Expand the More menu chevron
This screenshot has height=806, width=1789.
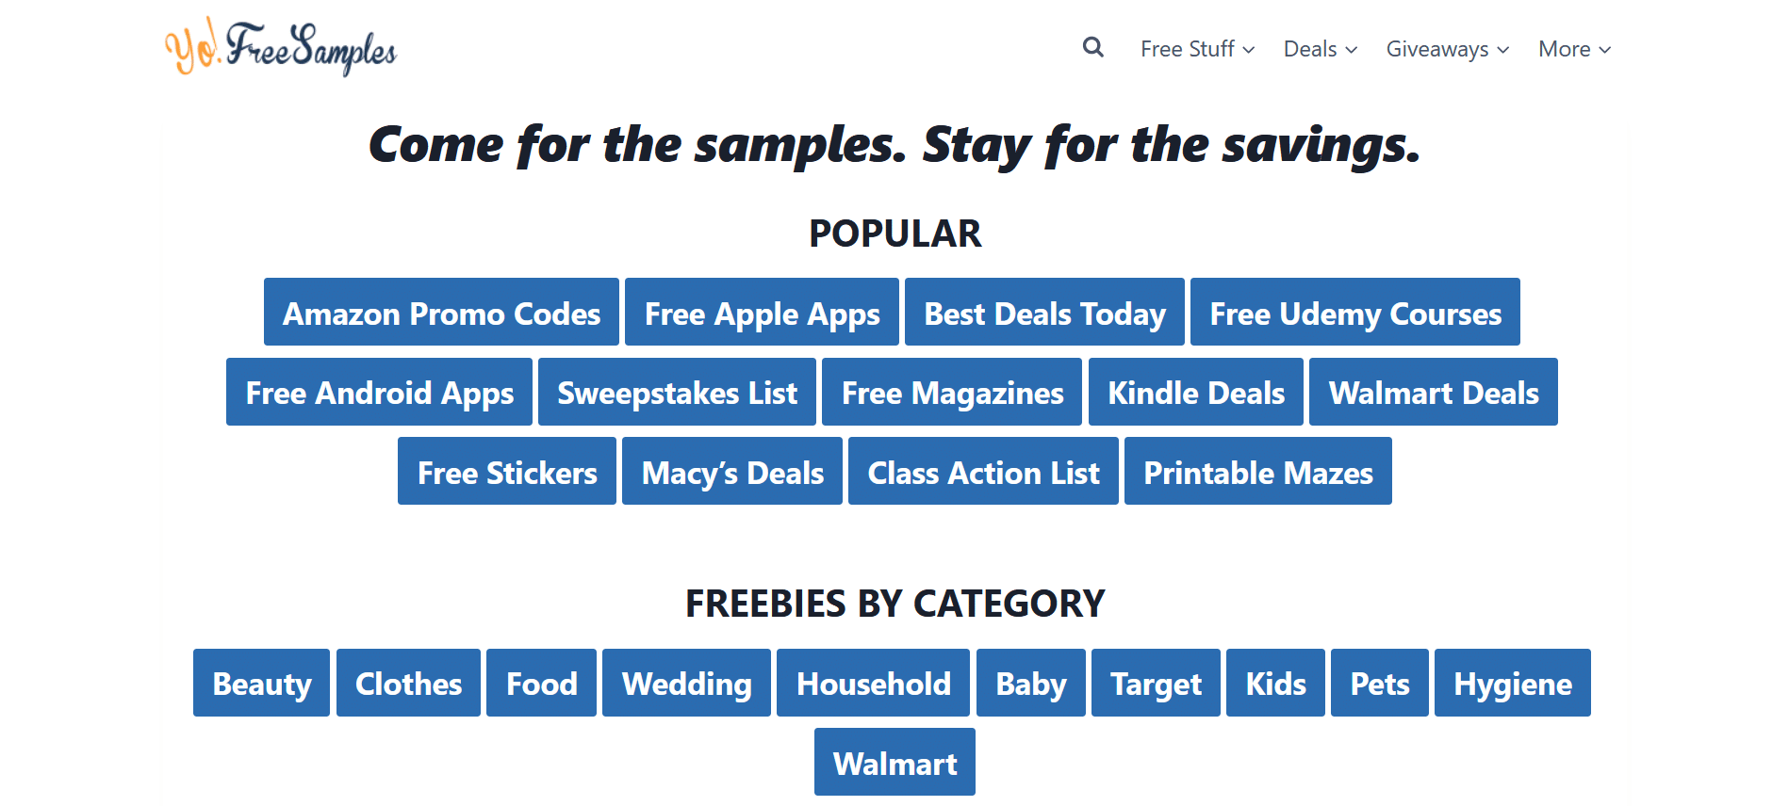tap(1605, 50)
